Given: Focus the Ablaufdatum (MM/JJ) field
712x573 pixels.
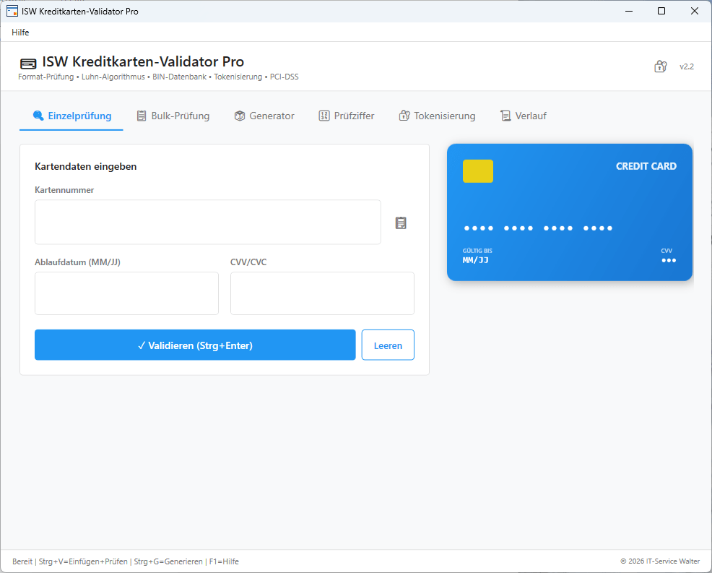Looking at the screenshot, I should tap(126, 293).
